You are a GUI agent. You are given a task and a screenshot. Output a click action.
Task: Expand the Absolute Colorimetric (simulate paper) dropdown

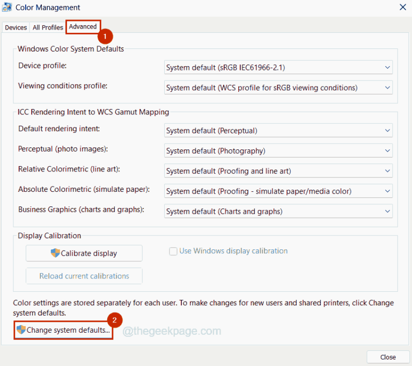pyautogui.click(x=278, y=191)
